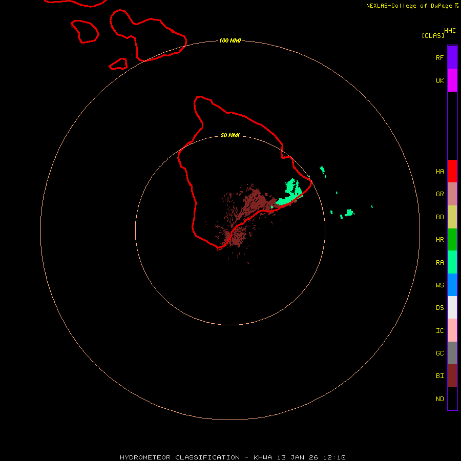Click the HHC product label
This screenshot has height=461, width=461.
(450, 31)
